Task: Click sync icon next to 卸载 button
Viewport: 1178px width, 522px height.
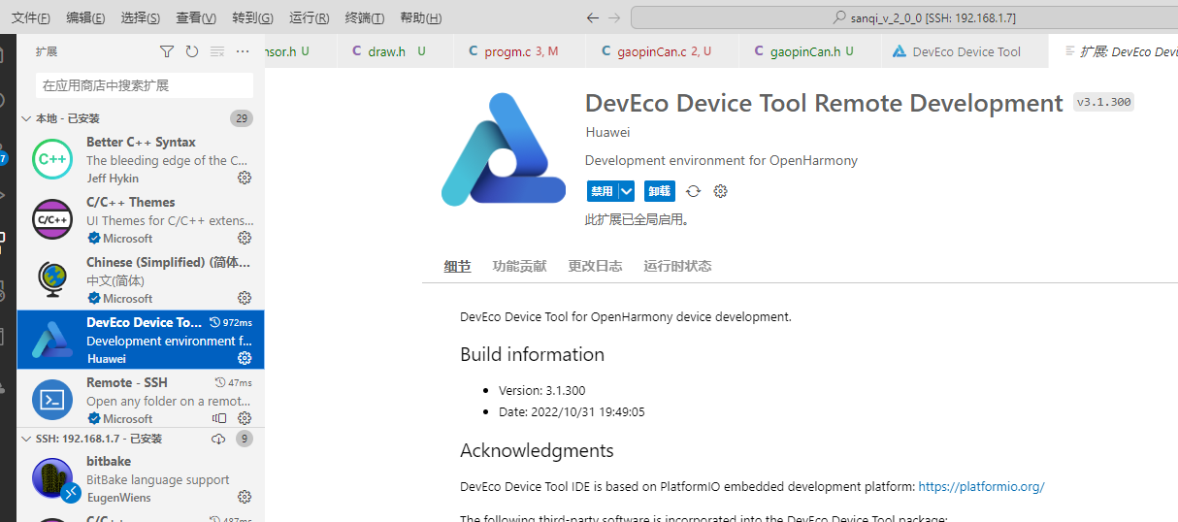Action: click(693, 191)
